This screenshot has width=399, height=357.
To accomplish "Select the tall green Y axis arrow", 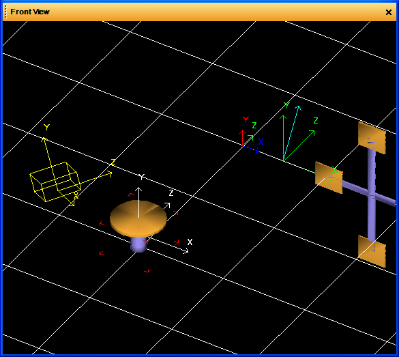I will point(283,138).
